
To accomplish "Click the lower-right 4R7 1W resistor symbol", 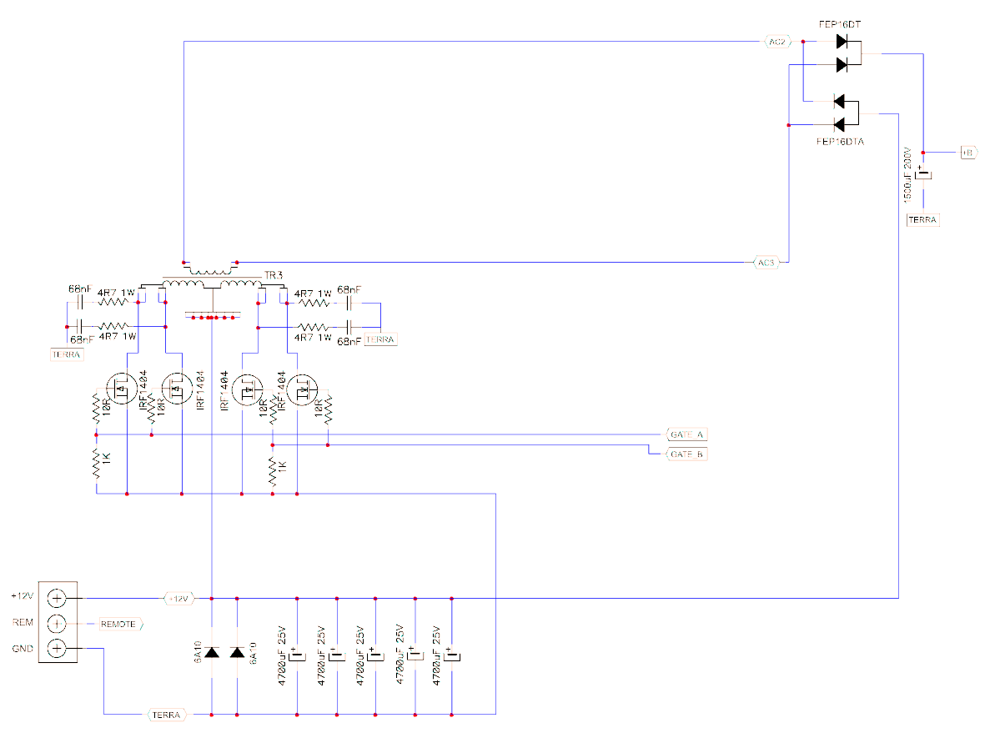I will coord(313,327).
